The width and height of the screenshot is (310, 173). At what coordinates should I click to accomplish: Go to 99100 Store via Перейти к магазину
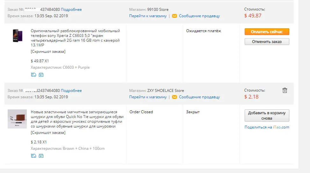pyautogui.click(x=148, y=16)
